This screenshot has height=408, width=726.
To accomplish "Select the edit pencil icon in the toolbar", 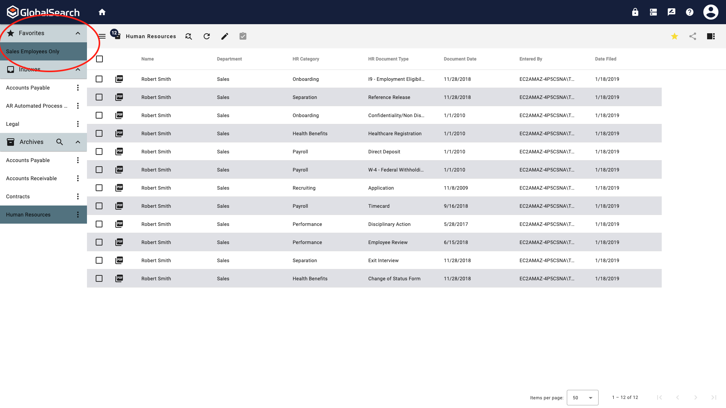I will click(225, 36).
